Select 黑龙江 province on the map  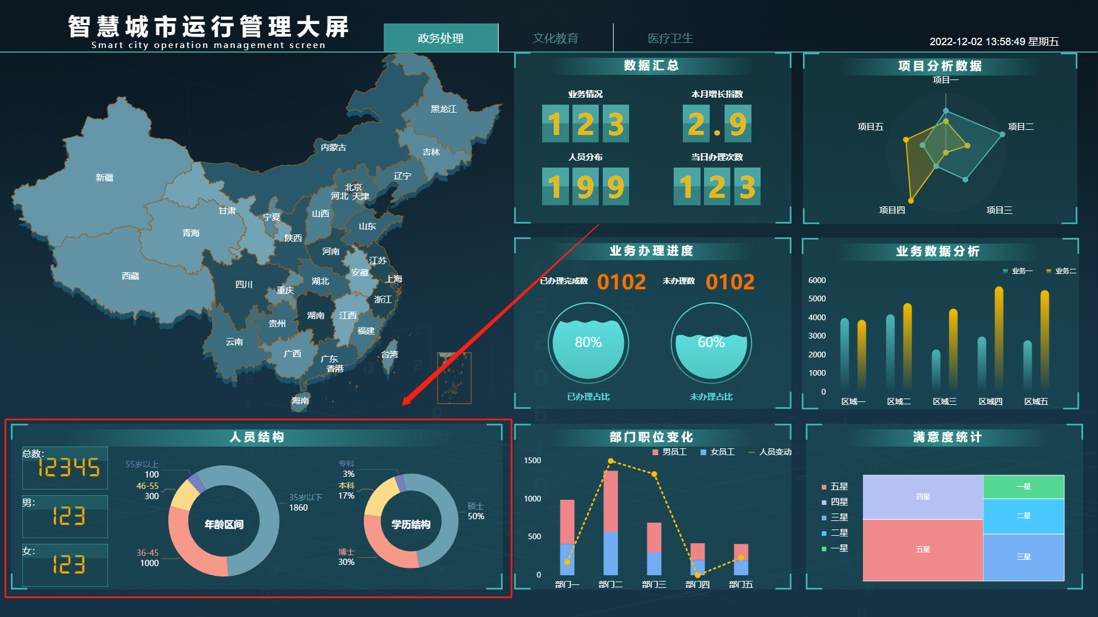444,109
